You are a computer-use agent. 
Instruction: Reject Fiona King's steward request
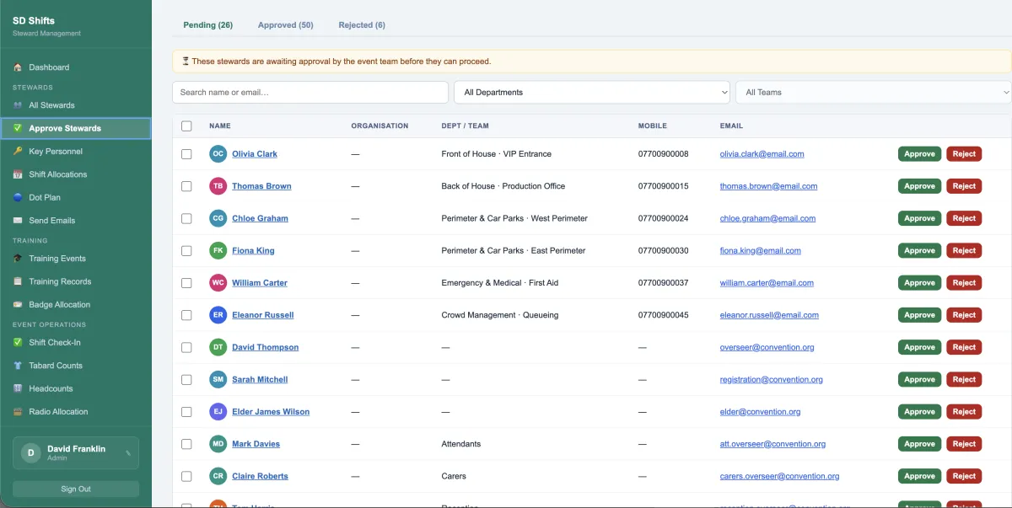[x=964, y=251]
